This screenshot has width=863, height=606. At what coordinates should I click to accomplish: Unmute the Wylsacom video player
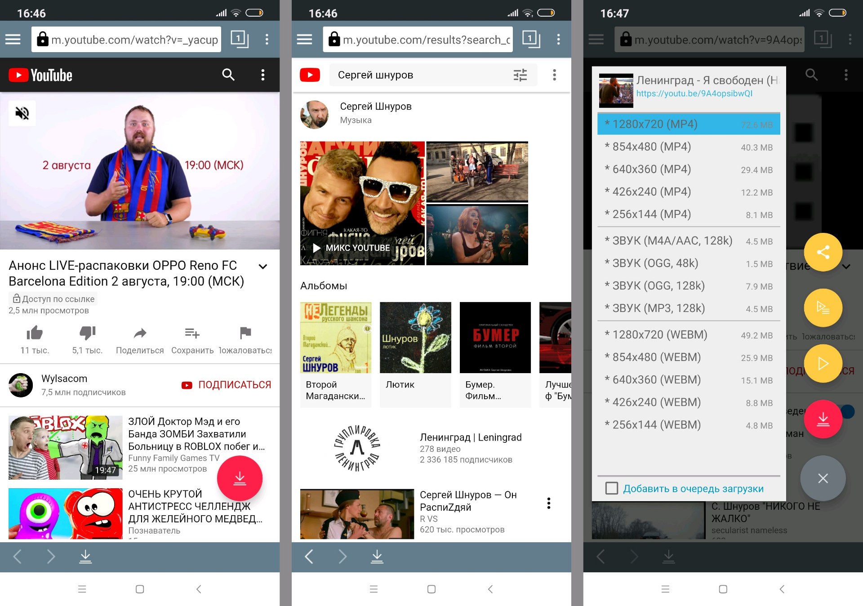(x=22, y=113)
